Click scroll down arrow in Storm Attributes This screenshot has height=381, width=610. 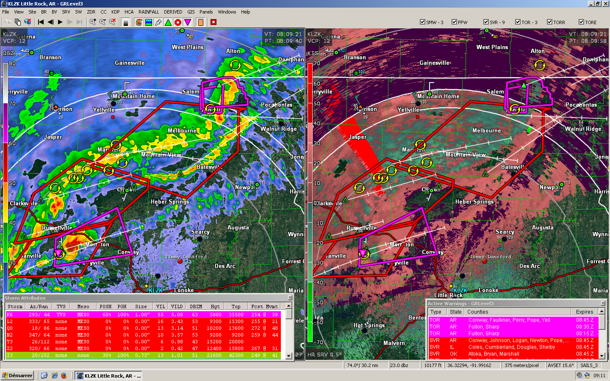289,356
